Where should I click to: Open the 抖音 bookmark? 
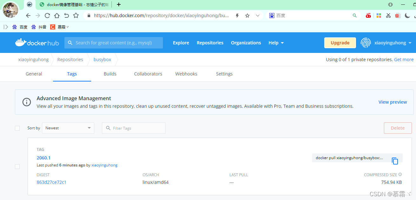pos(39,27)
